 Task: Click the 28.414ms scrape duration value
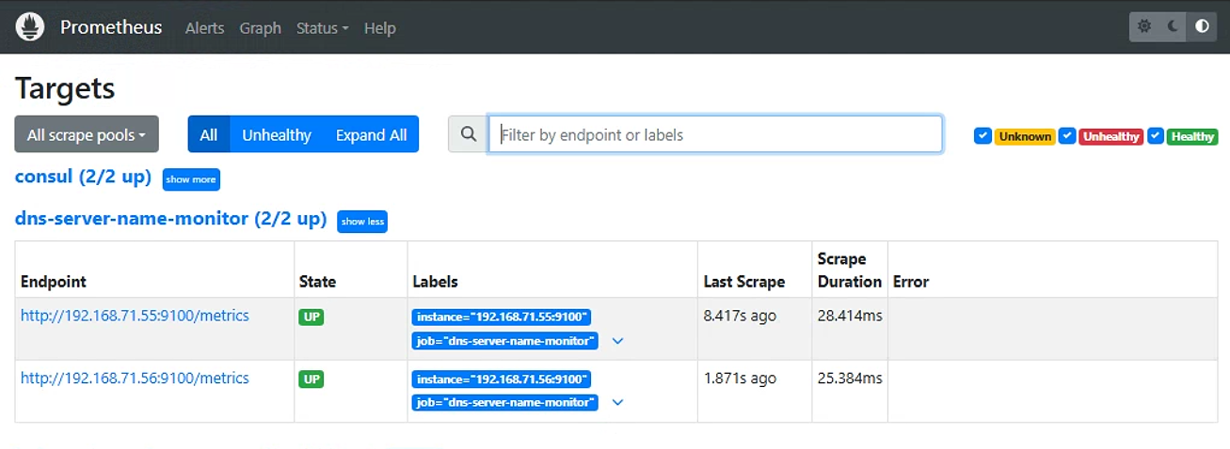[850, 316]
